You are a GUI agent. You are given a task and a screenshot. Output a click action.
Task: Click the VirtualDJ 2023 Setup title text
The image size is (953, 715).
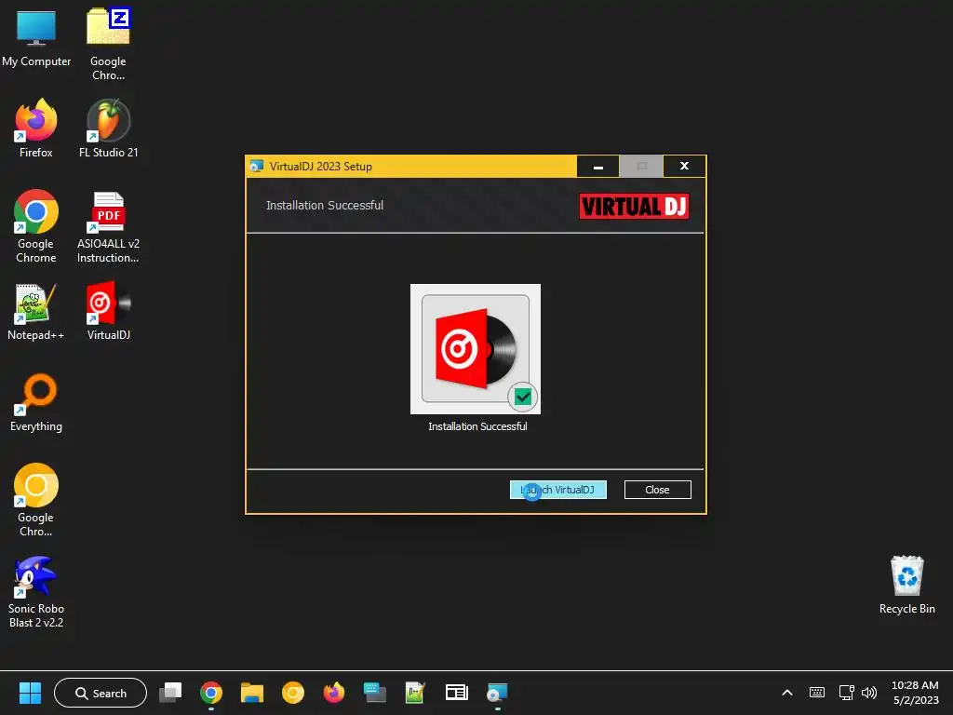[321, 167]
